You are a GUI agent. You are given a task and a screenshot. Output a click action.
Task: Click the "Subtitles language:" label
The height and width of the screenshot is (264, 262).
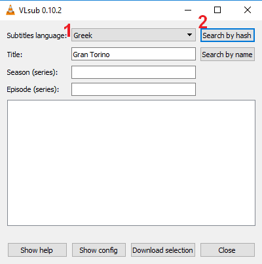click(37, 35)
